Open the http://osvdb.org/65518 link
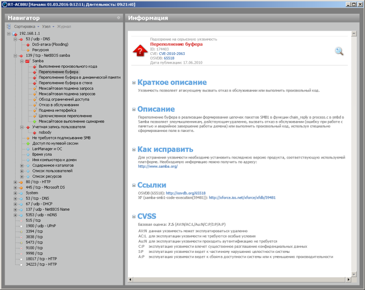This screenshot has width=365, height=290. coord(186,193)
